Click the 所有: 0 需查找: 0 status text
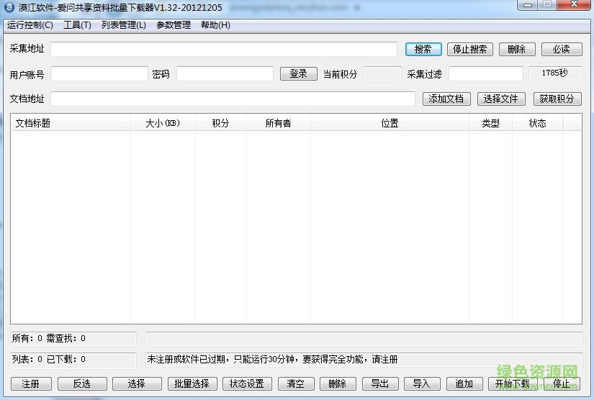Image resolution: width=594 pixels, height=400 pixels. tap(48, 338)
